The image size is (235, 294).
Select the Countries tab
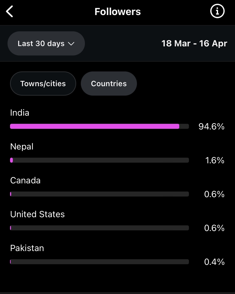coord(109,84)
